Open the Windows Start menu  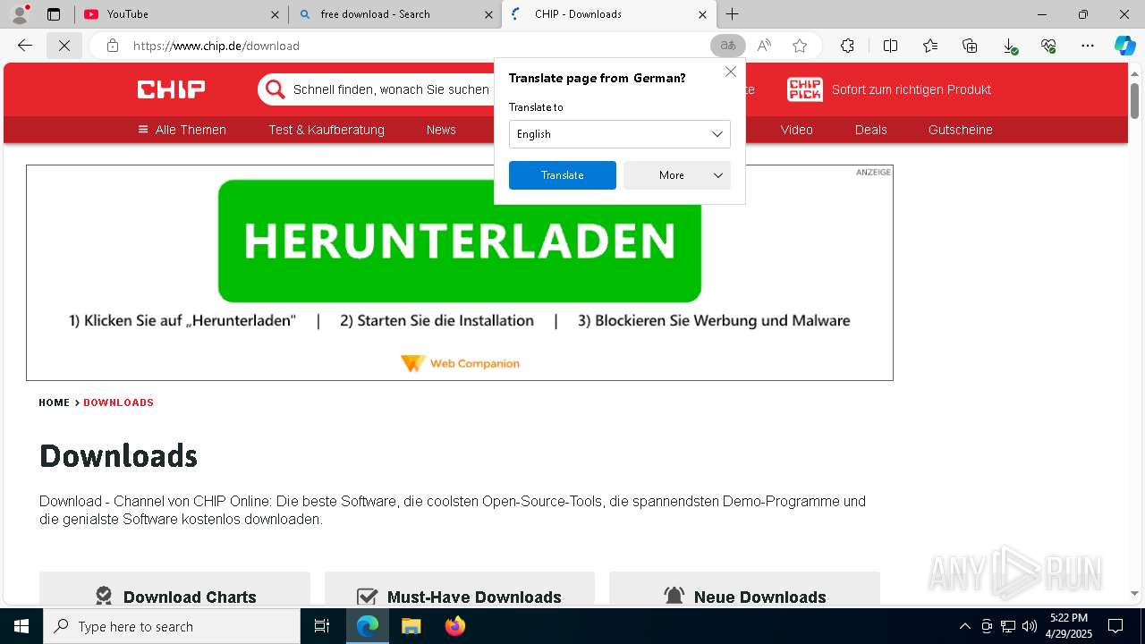pyautogui.click(x=21, y=626)
